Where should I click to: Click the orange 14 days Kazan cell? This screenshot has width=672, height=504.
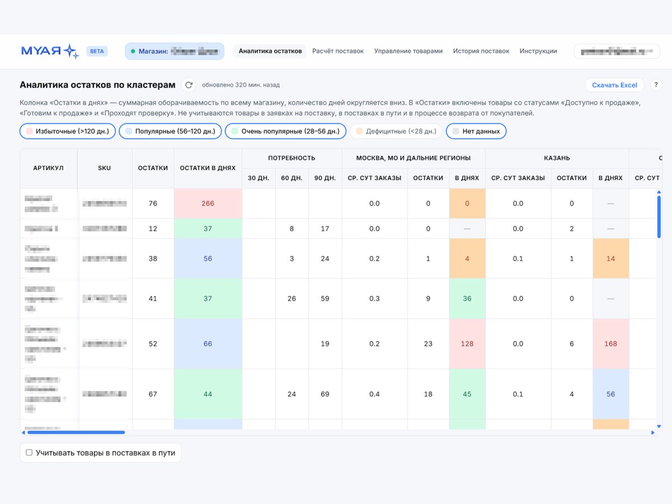pos(610,259)
